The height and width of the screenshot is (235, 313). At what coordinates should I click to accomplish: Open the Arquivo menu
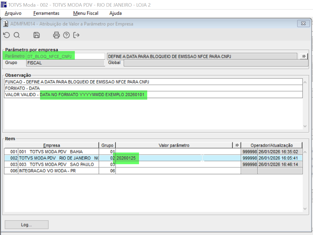click(x=13, y=13)
